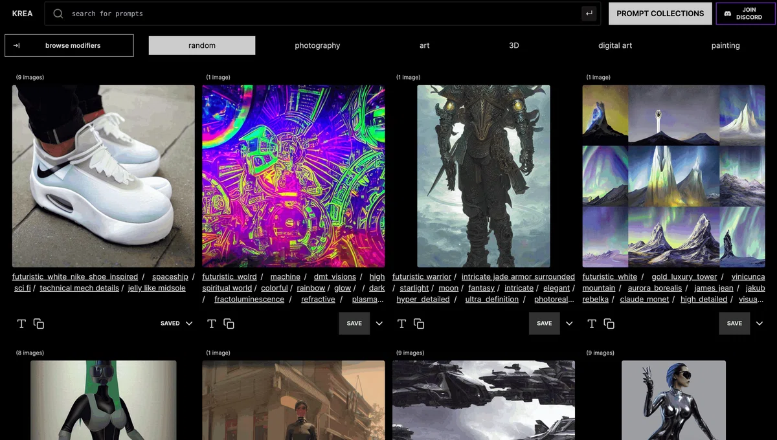This screenshot has width=777, height=440.
Task: Click the 'refractive' tag
Action: 318,300
